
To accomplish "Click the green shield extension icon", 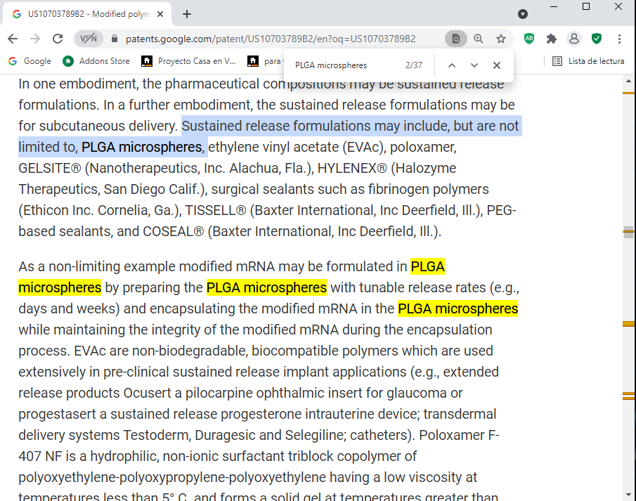I will (597, 39).
